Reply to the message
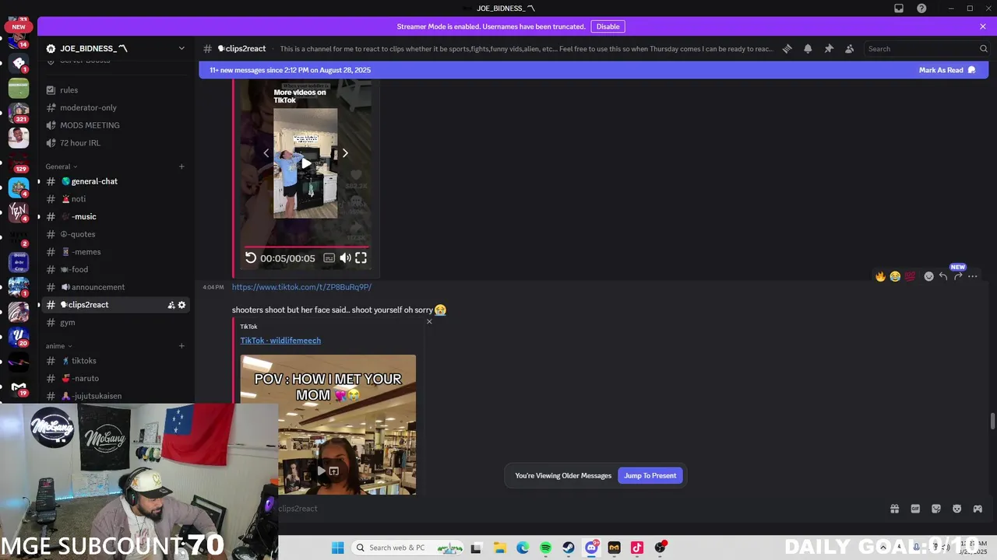The height and width of the screenshot is (560, 997). (943, 276)
